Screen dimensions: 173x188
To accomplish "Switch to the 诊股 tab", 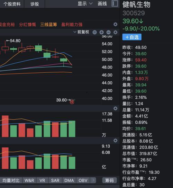I will (x=35, y=4).
